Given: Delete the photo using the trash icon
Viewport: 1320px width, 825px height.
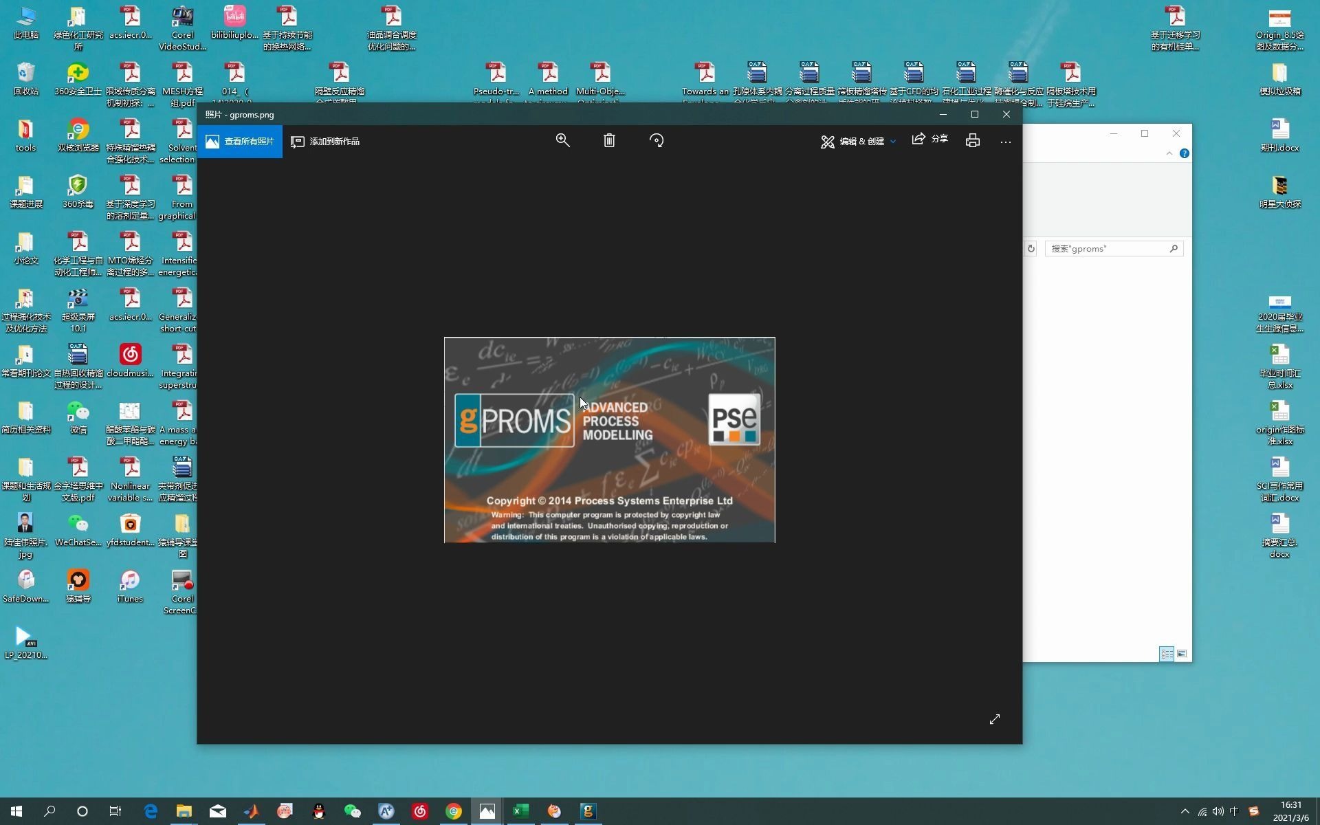Looking at the screenshot, I should point(609,140).
